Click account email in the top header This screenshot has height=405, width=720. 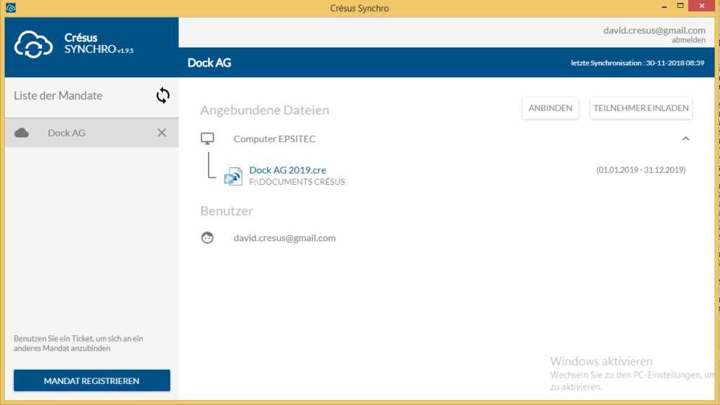[655, 30]
